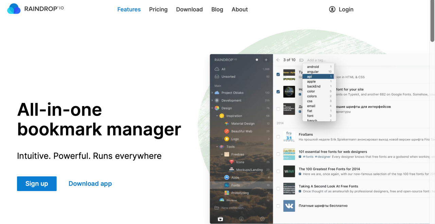The height and width of the screenshot is (224, 435).
Task: Click the FiraSans bookmark thumbnail
Action: [289, 137]
